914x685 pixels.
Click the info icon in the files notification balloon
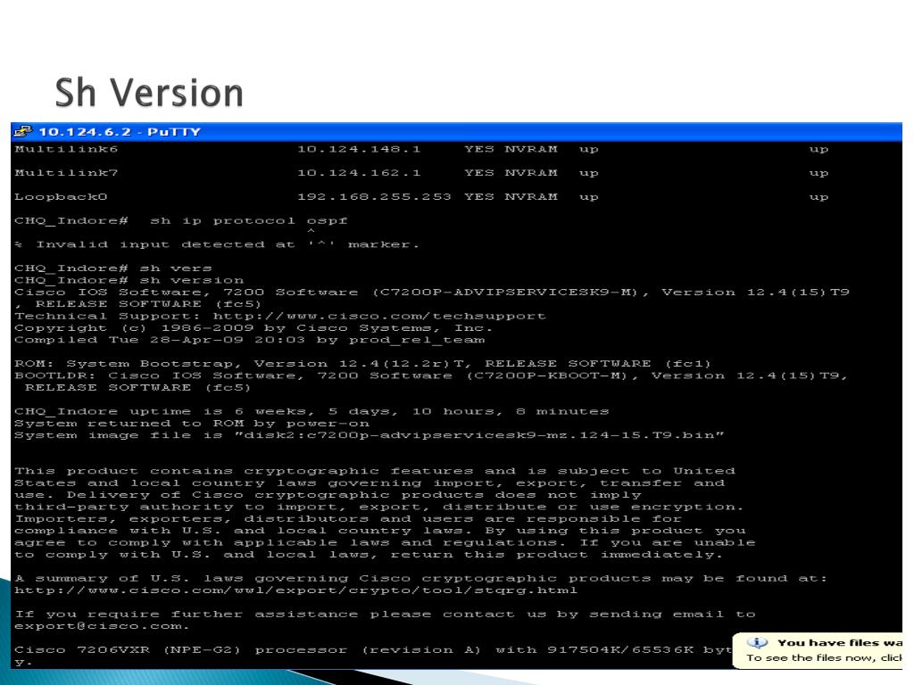coord(757,642)
